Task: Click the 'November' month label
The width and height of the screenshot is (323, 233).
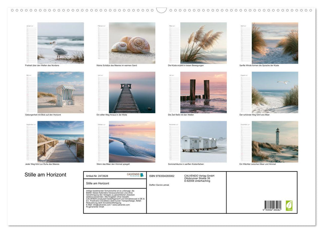Action: 174,124
